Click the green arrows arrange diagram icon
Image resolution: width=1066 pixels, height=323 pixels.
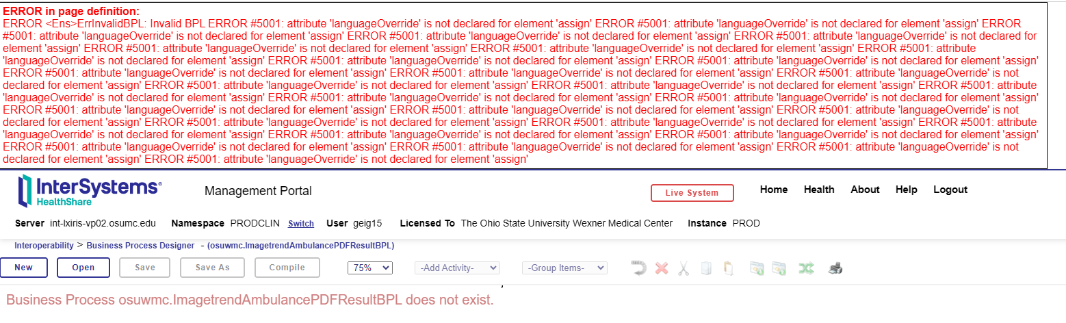coord(806,268)
